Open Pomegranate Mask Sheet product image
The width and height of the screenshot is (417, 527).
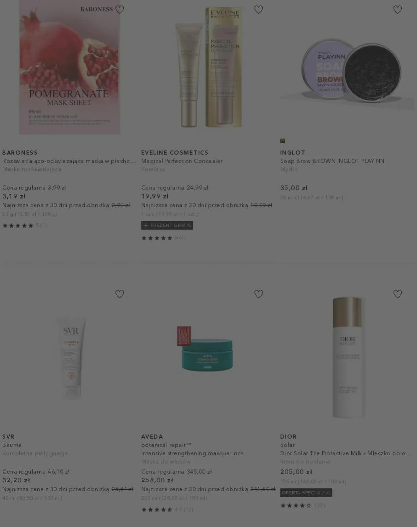point(69,67)
